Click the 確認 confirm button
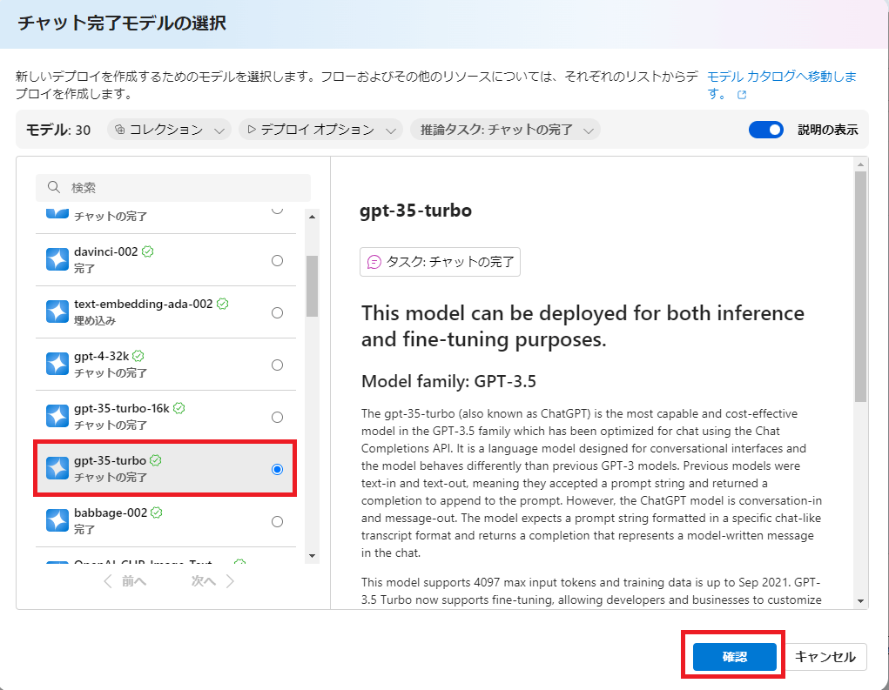Screen dimensions: 889x690 734,657
